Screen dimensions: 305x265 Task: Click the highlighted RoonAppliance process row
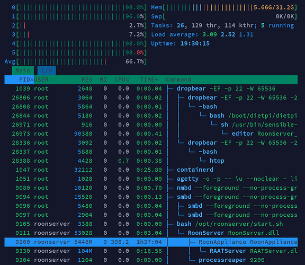[151, 242]
